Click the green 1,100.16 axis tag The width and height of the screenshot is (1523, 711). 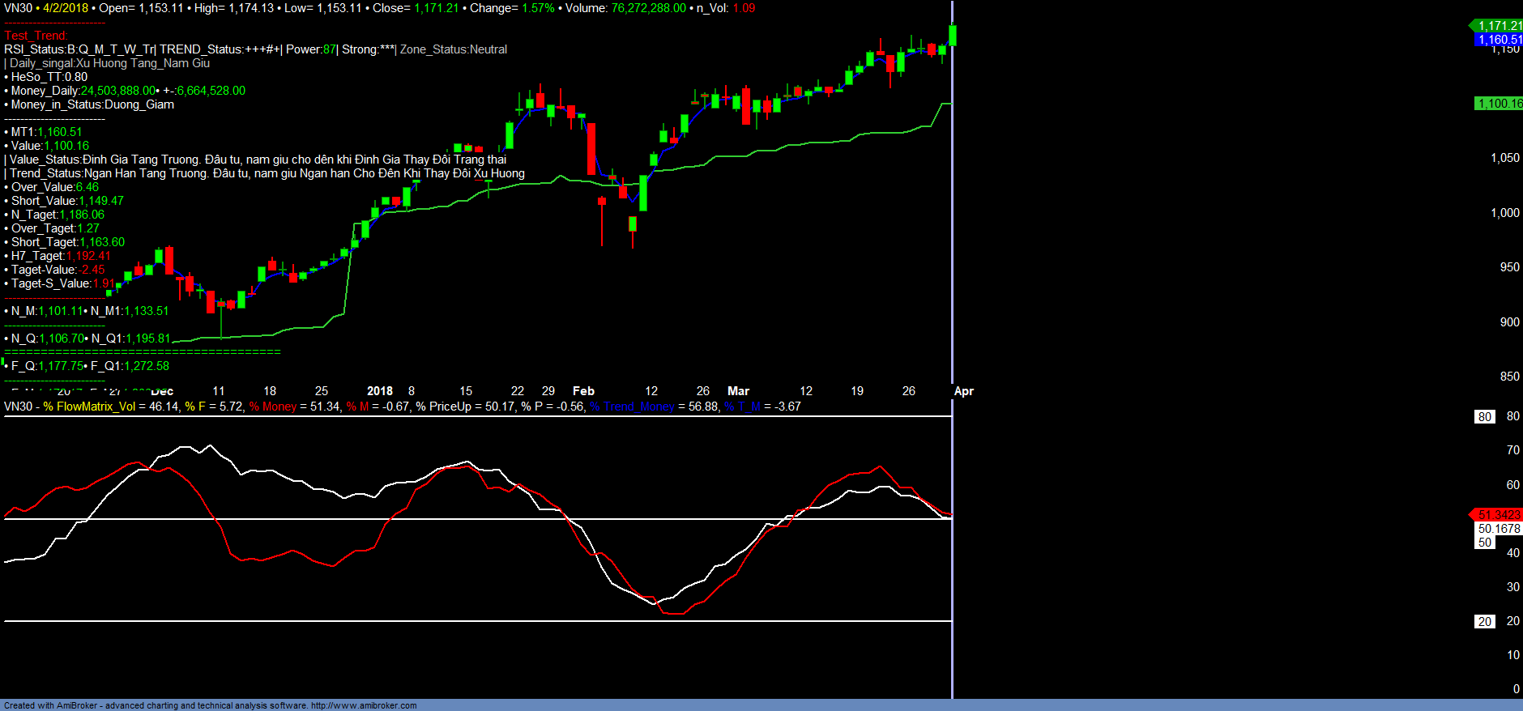click(x=1499, y=104)
